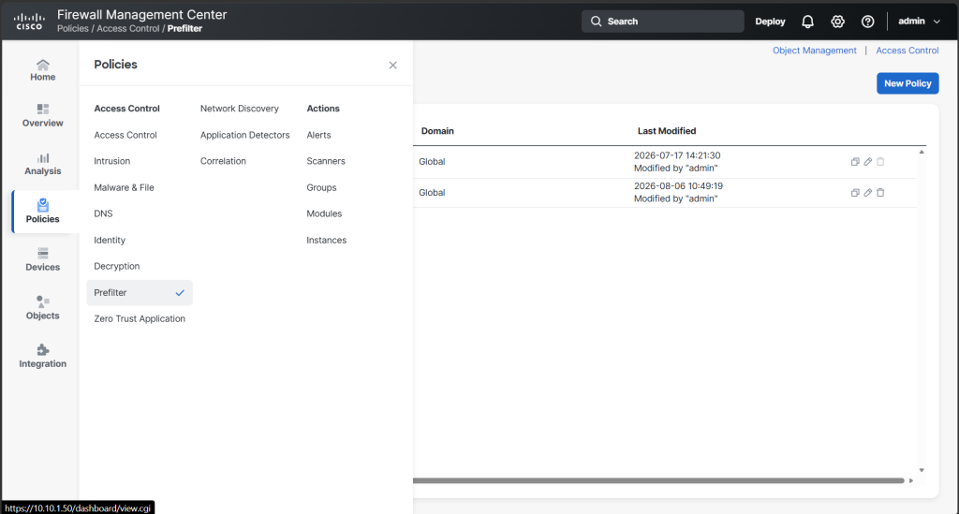Viewport: 959px width, 514px height.
Task: Click the Deploy button
Action: click(770, 22)
